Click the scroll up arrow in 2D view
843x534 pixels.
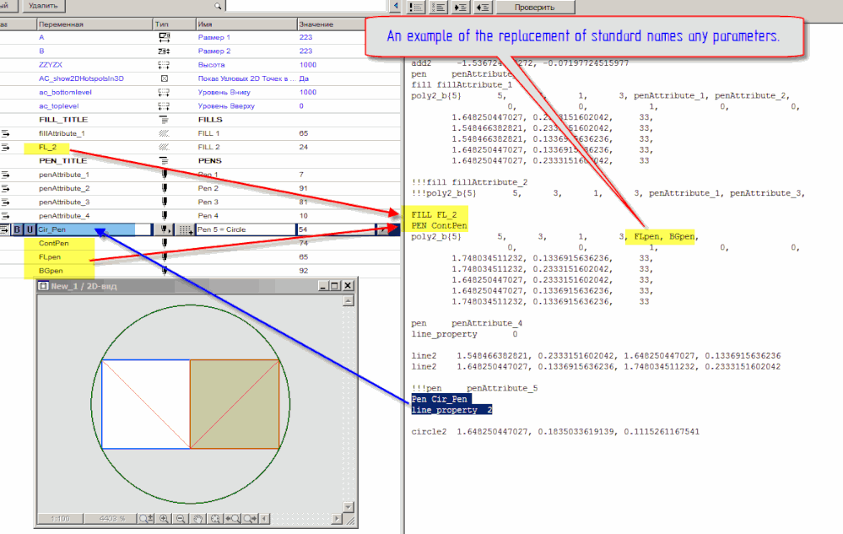point(349,301)
